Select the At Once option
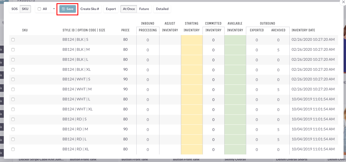 click(x=129, y=9)
